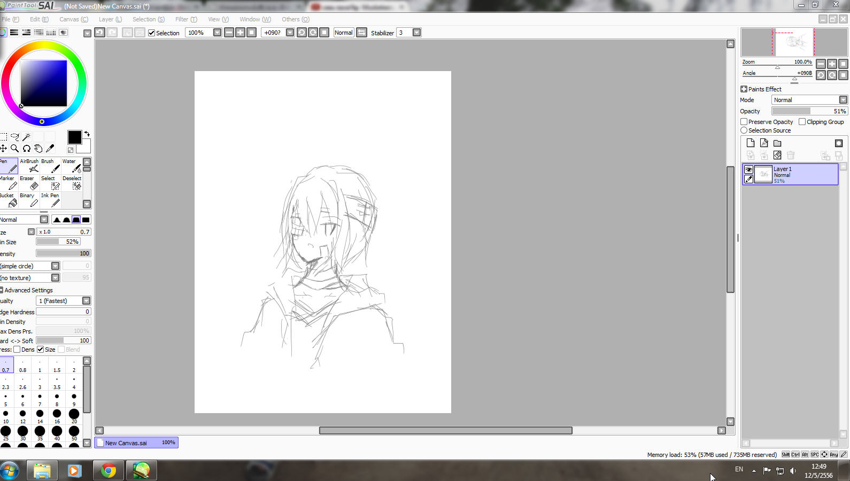
Task: Open the layer Mode Normal dropdown
Action: click(810, 100)
